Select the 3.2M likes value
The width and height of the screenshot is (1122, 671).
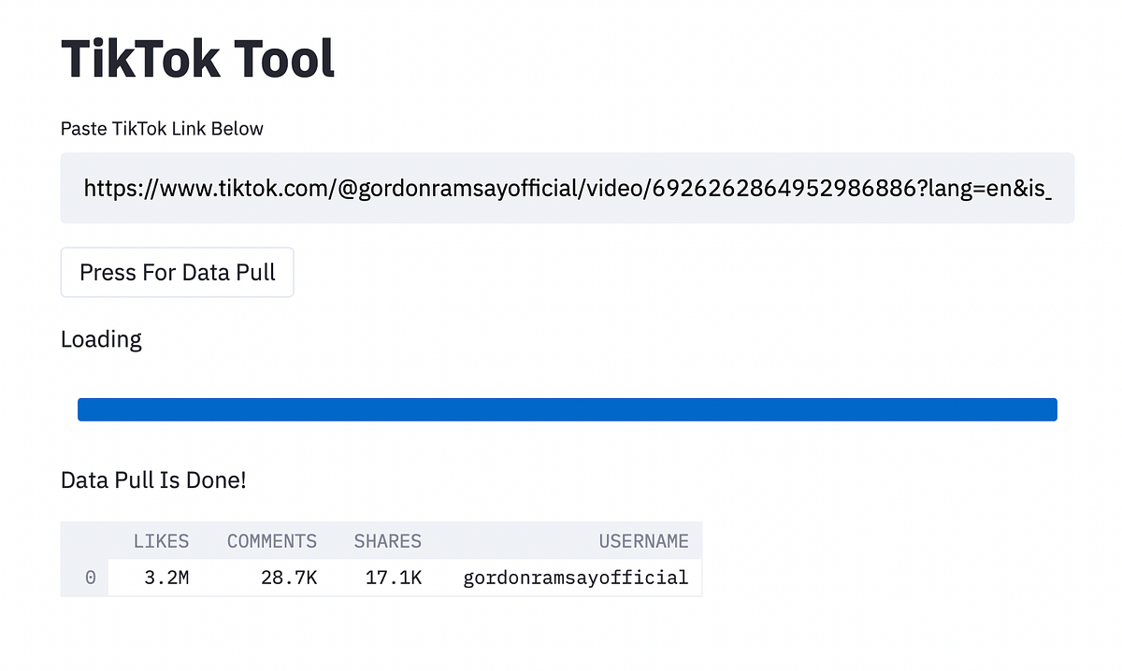pos(165,577)
